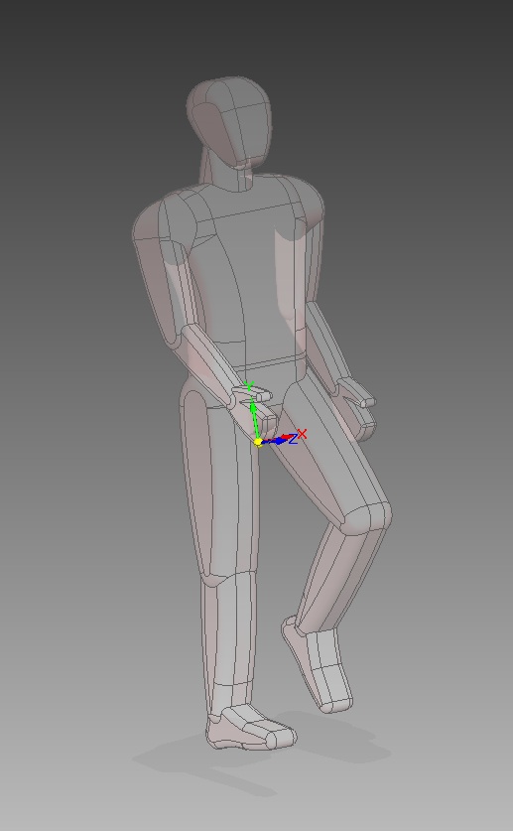513x831 pixels.
Task: Pick the yellow origin sphere of the triad
Action: (x=258, y=441)
